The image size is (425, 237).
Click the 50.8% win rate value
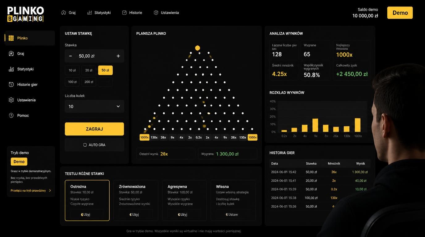pyautogui.click(x=312, y=75)
